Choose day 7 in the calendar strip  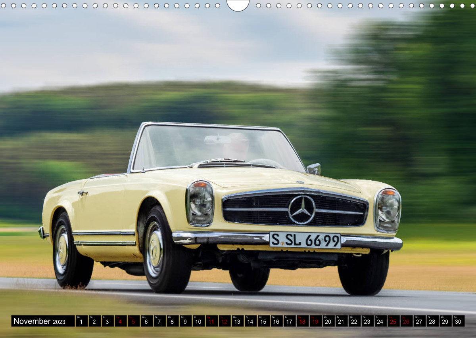(x=159, y=321)
